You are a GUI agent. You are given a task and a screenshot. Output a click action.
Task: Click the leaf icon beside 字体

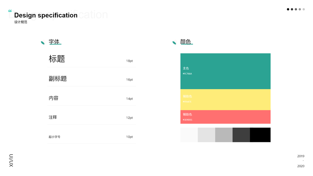coord(43,43)
